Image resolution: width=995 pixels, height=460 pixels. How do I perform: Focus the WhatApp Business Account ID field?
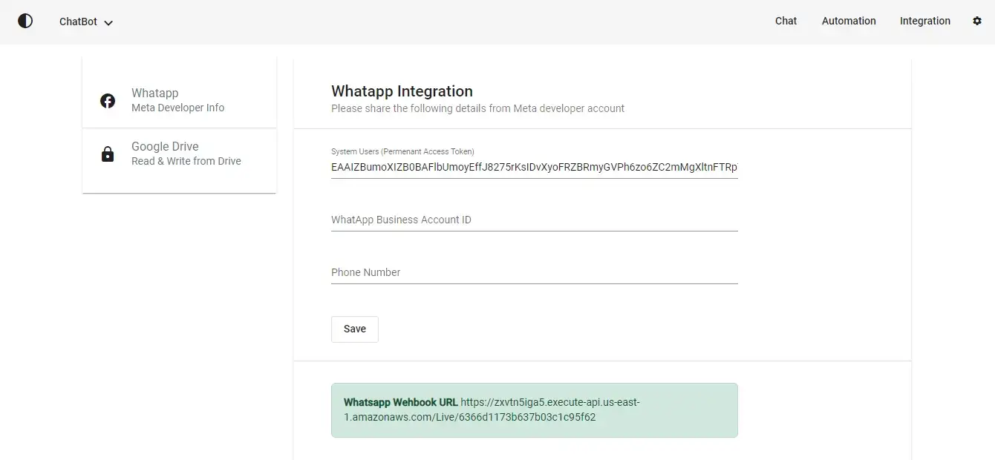(535, 220)
